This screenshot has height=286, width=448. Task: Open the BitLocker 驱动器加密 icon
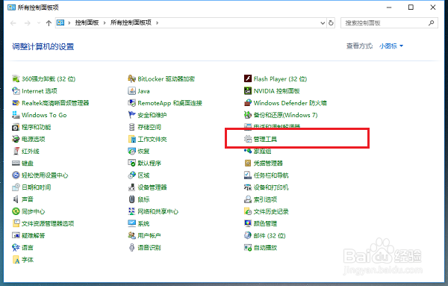pyautogui.click(x=131, y=78)
